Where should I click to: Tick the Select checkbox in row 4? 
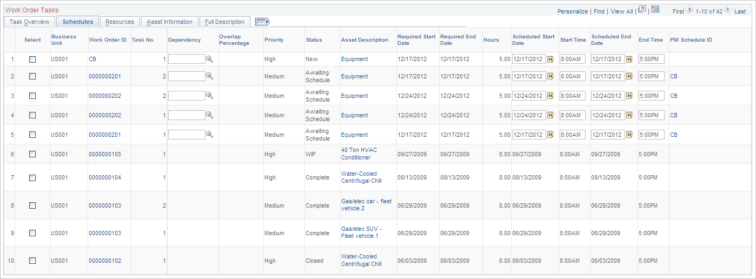[32, 116]
